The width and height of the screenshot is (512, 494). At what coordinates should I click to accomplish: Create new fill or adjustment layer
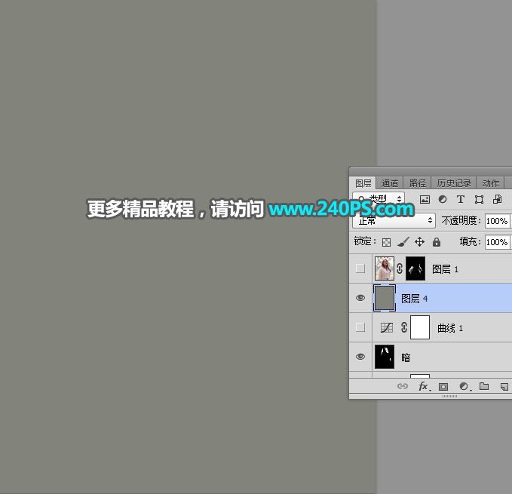[464, 387]
